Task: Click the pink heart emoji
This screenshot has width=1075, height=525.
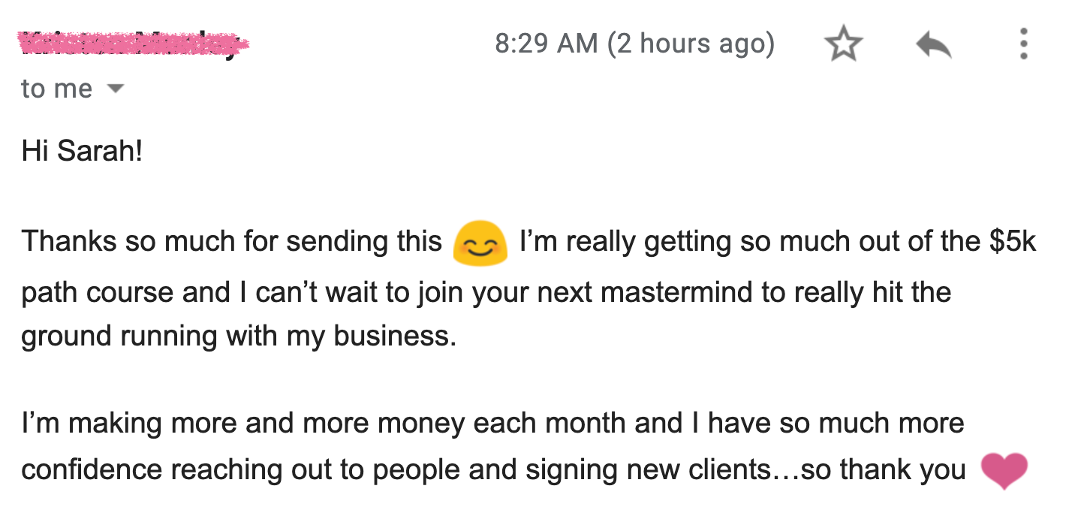Action: coord(1004,472)
